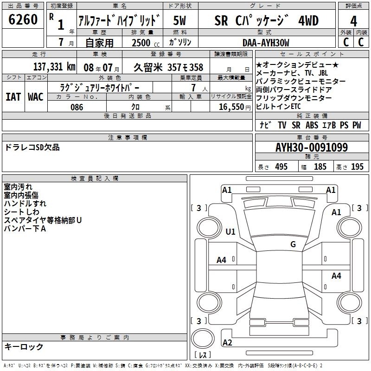Select the レス box below the car diagram

click(202, 356)
